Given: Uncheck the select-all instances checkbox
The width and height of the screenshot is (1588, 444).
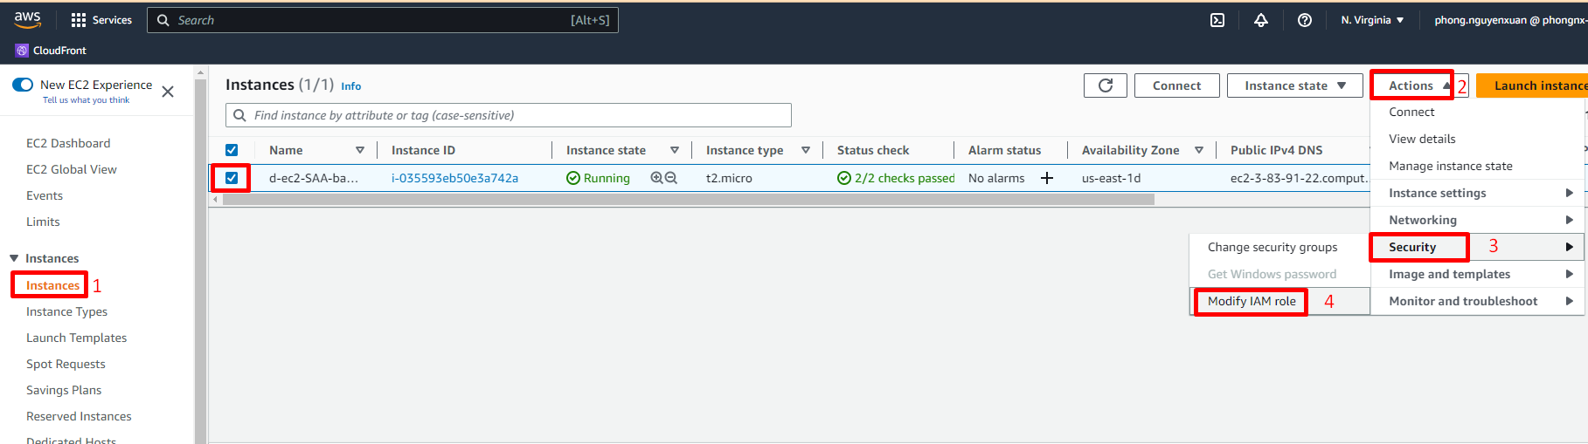Looking at the screenshot, I should point(232,150).
